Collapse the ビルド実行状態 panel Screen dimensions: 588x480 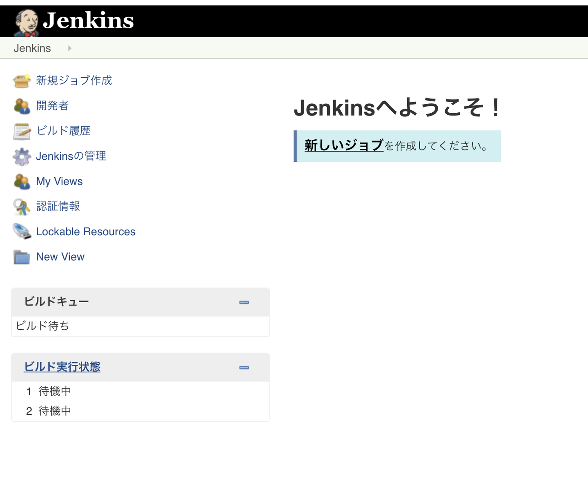coord(244,368)
